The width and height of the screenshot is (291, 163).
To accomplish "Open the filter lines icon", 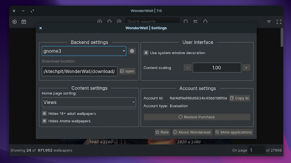I will [269, 22].
